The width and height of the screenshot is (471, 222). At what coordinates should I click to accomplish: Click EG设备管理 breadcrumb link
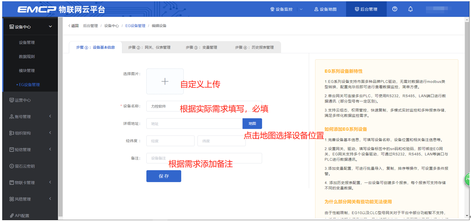(x=135, y=26)
